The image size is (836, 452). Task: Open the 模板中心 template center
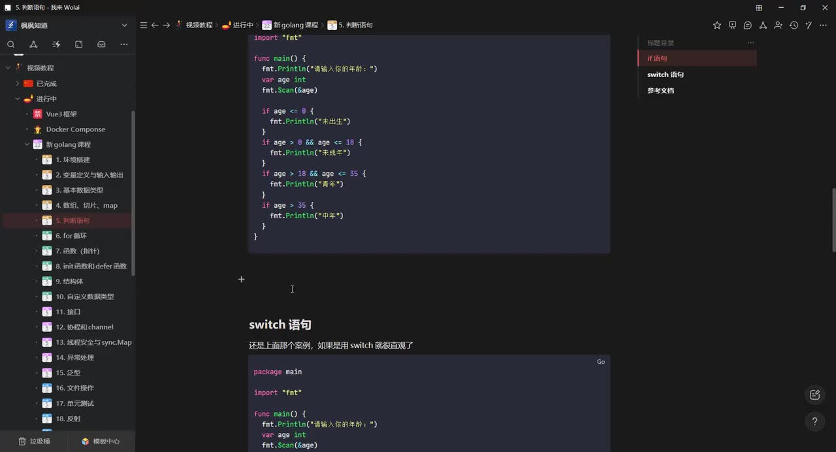point(101,441)
